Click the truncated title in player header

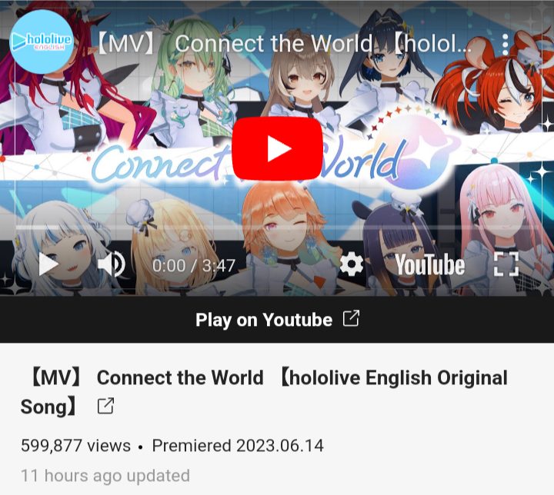pos(283,44)
